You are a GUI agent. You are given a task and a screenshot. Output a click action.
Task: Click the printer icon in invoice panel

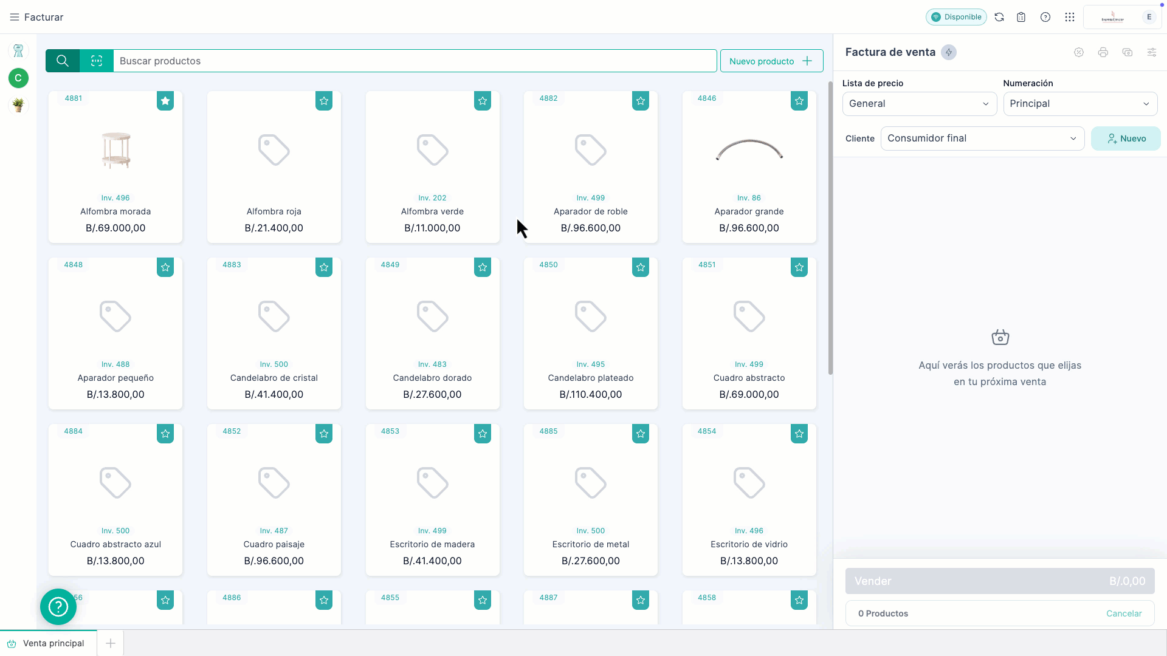(1103, 52)
